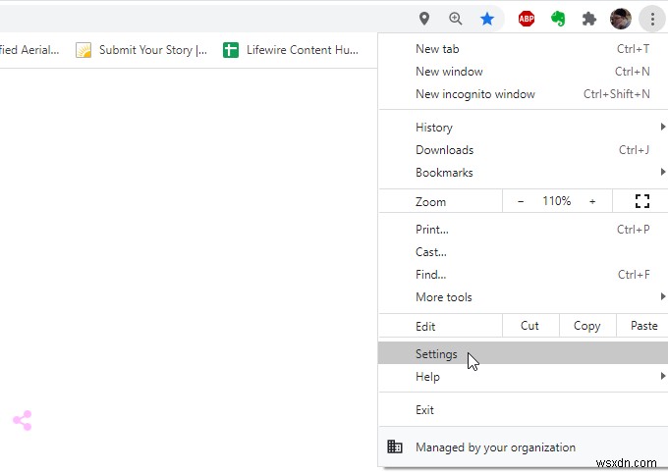Decrease zoom with the minus button
The height and width of the screenshot is (473, 668).
[521, 201]
